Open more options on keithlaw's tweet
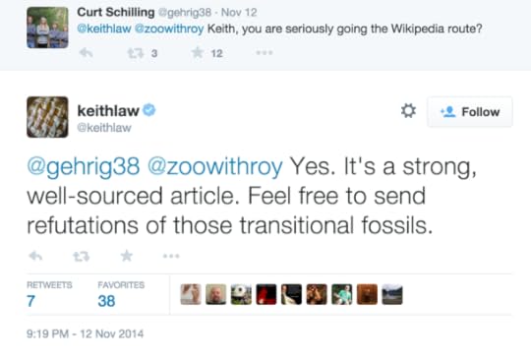 pos(171,256)
